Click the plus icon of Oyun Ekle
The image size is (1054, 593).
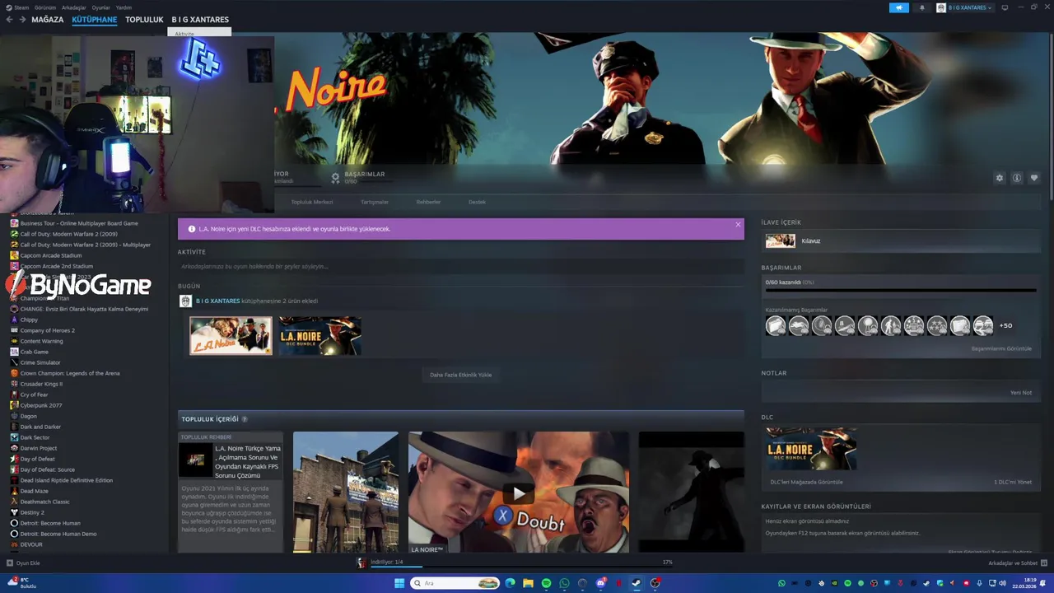10,563
